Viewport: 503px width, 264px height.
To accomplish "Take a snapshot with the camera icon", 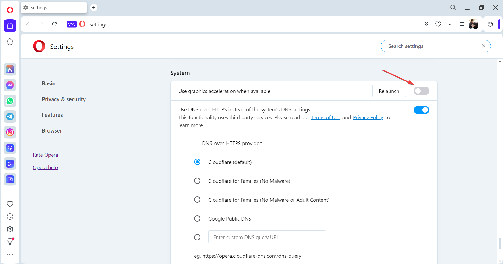I will tap(427, 24).
